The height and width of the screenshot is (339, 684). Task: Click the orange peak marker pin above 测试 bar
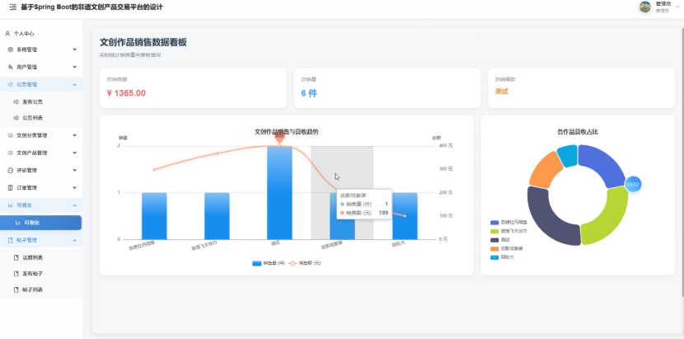(279, 136)
